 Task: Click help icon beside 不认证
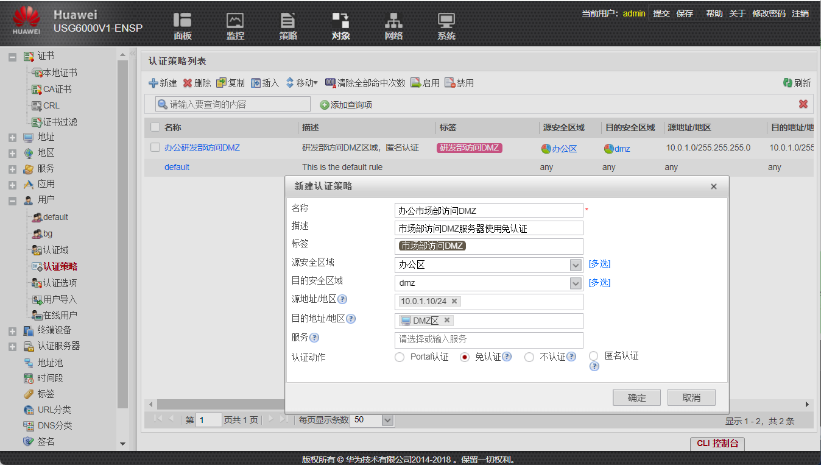pos(571,357)
